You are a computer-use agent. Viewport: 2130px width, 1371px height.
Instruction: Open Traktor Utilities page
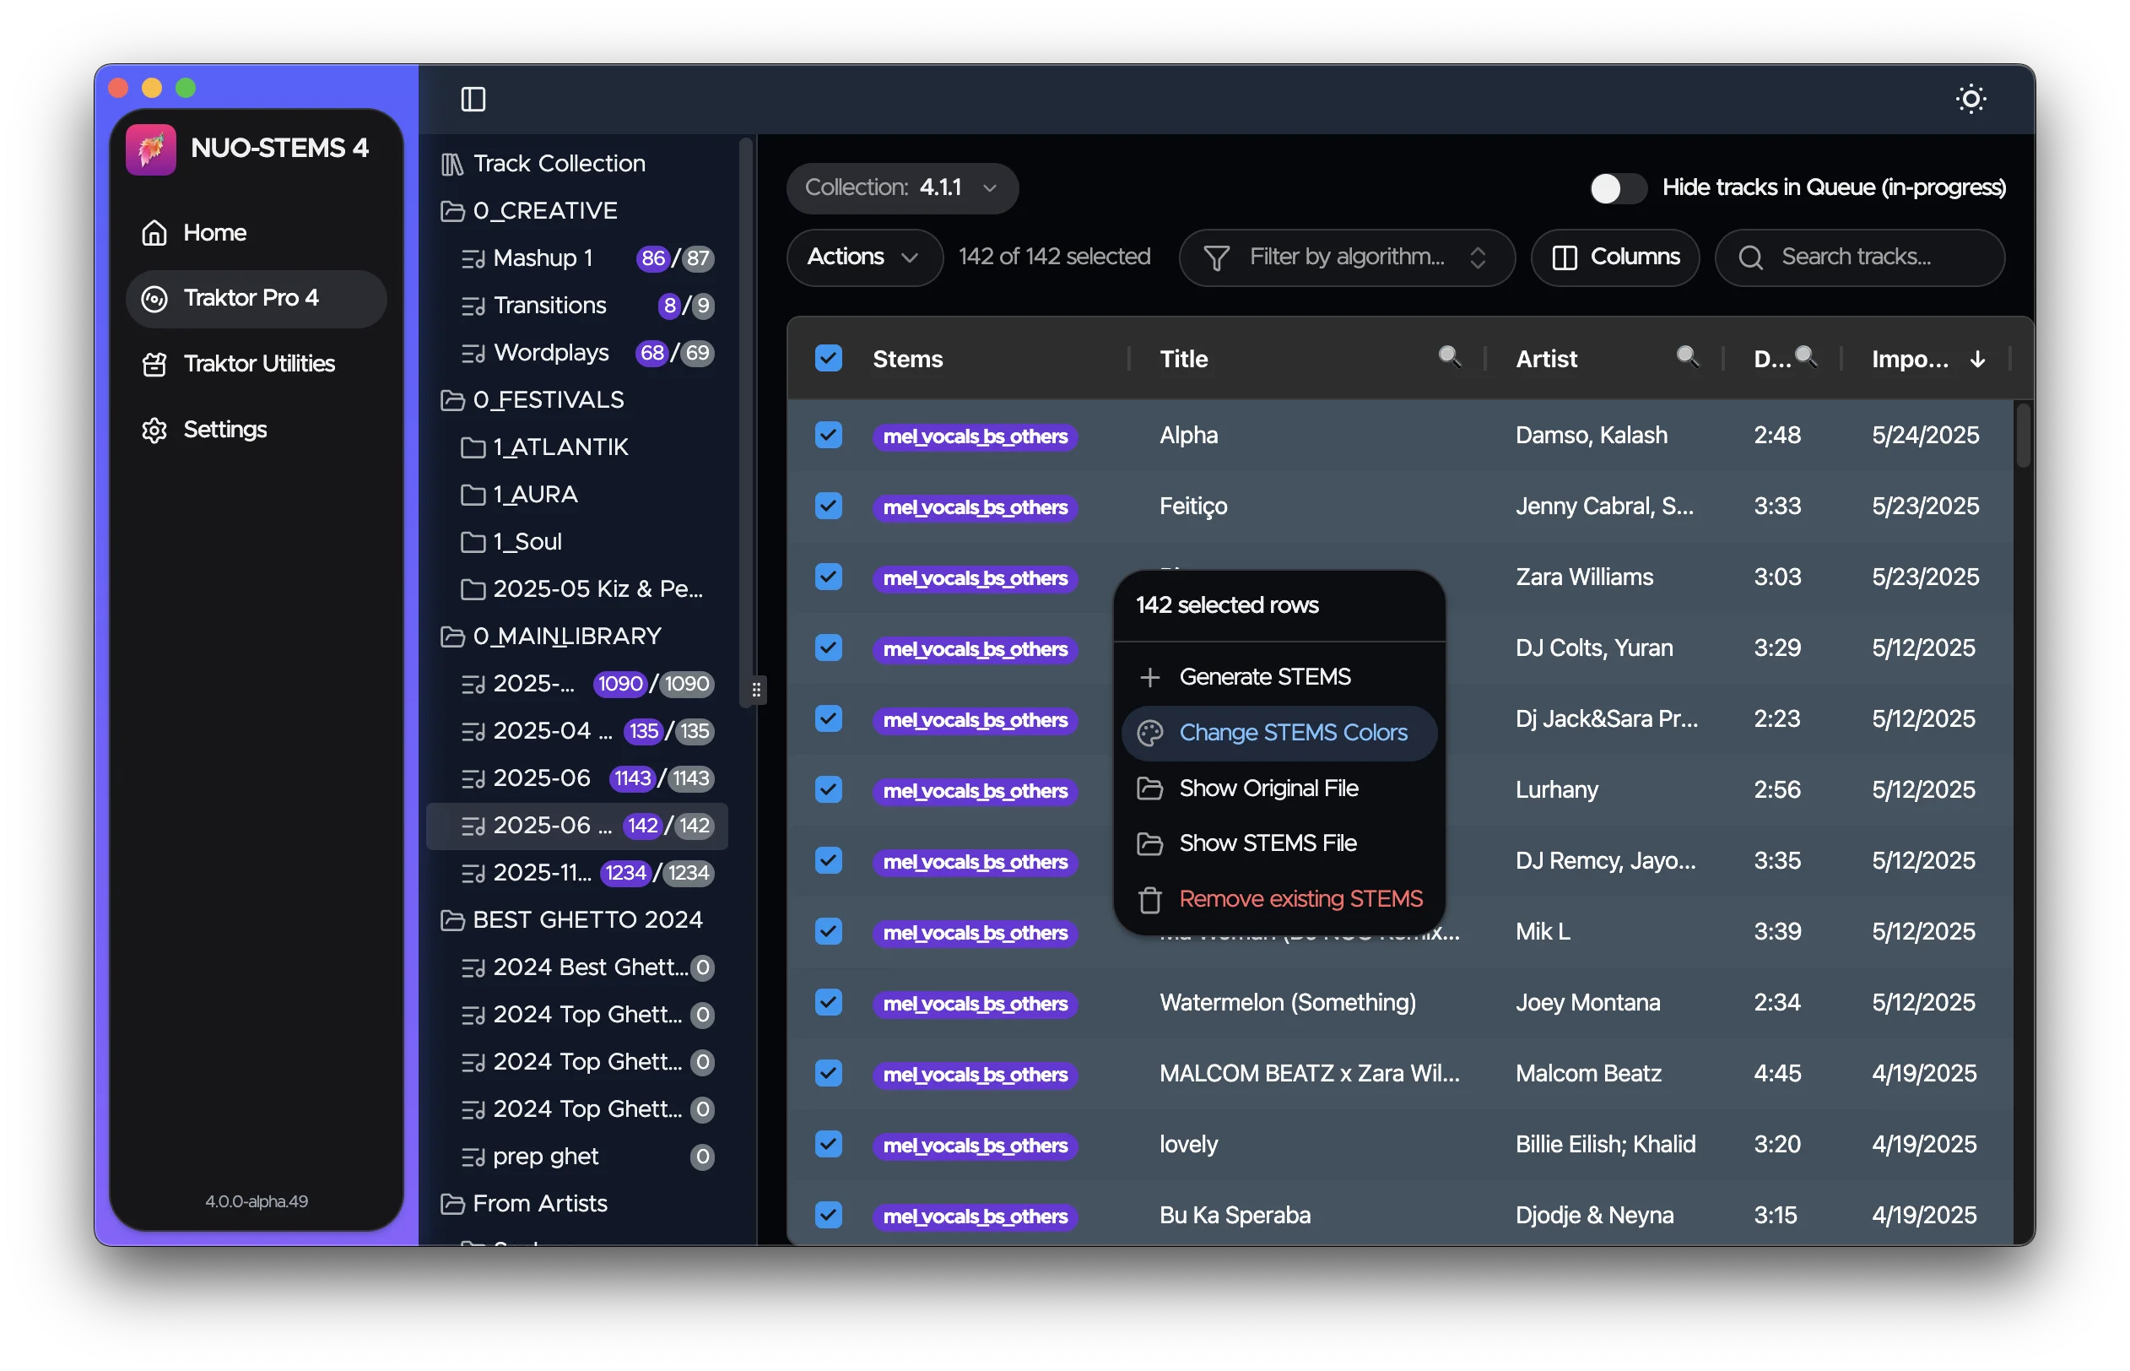257,364
